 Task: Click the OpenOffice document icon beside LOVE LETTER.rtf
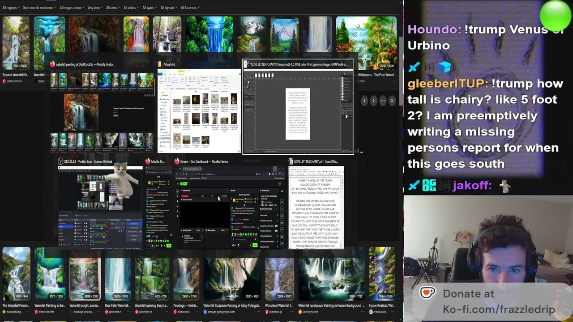pos(291,161)
